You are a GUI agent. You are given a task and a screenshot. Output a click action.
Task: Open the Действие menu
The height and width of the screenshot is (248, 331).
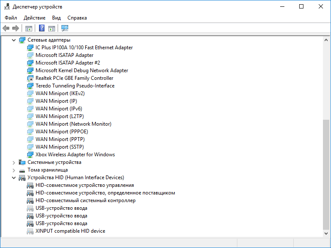(34, 18)
